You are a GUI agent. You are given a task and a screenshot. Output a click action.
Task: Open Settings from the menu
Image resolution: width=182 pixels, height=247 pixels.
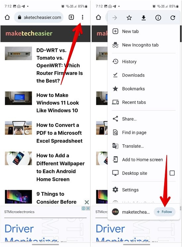pos(144,190)
